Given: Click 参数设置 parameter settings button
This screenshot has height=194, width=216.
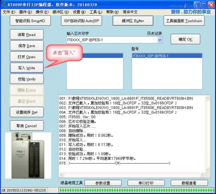Looking at the screenshot, I should [x=103, y=183].
